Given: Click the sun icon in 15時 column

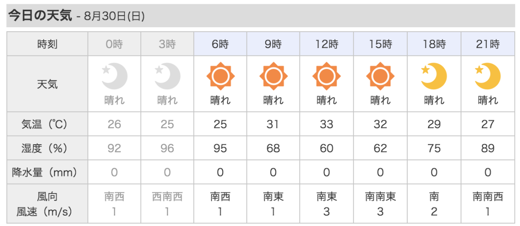Looking at the screenshot, I should click(x=380, y=77).
